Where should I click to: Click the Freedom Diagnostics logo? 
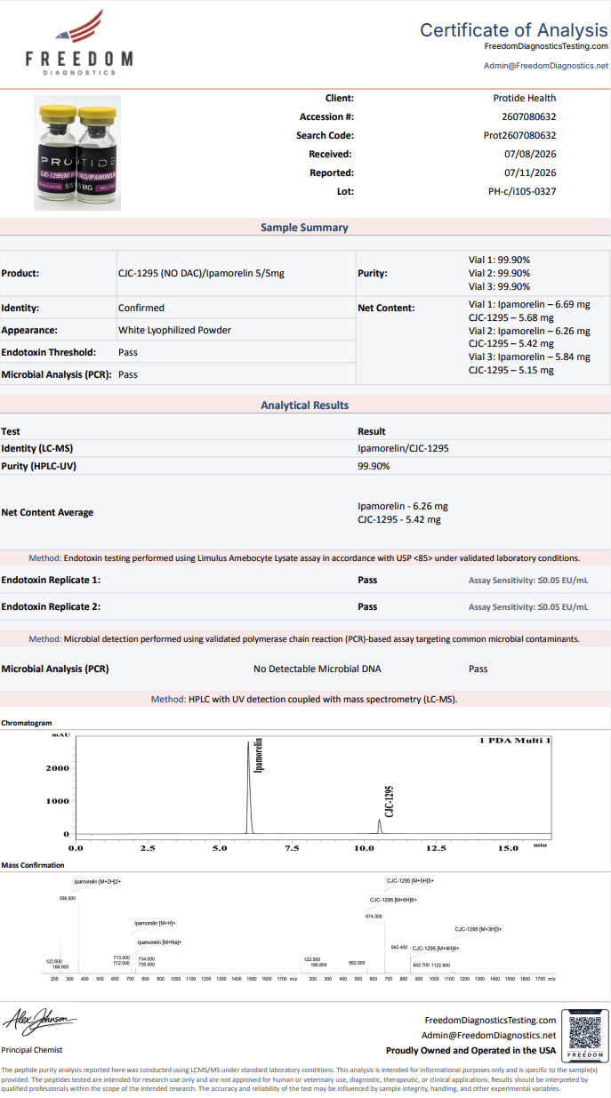click(79, 42)
